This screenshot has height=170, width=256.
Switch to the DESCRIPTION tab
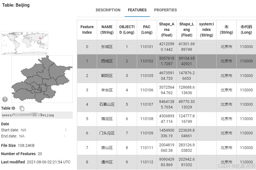(108, 10)
